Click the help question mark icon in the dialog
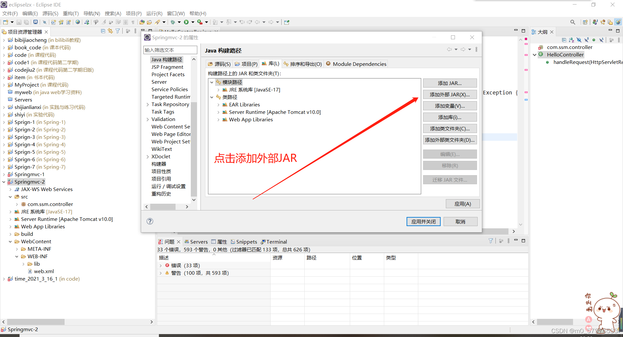623x337 pixels. point(150,221)
